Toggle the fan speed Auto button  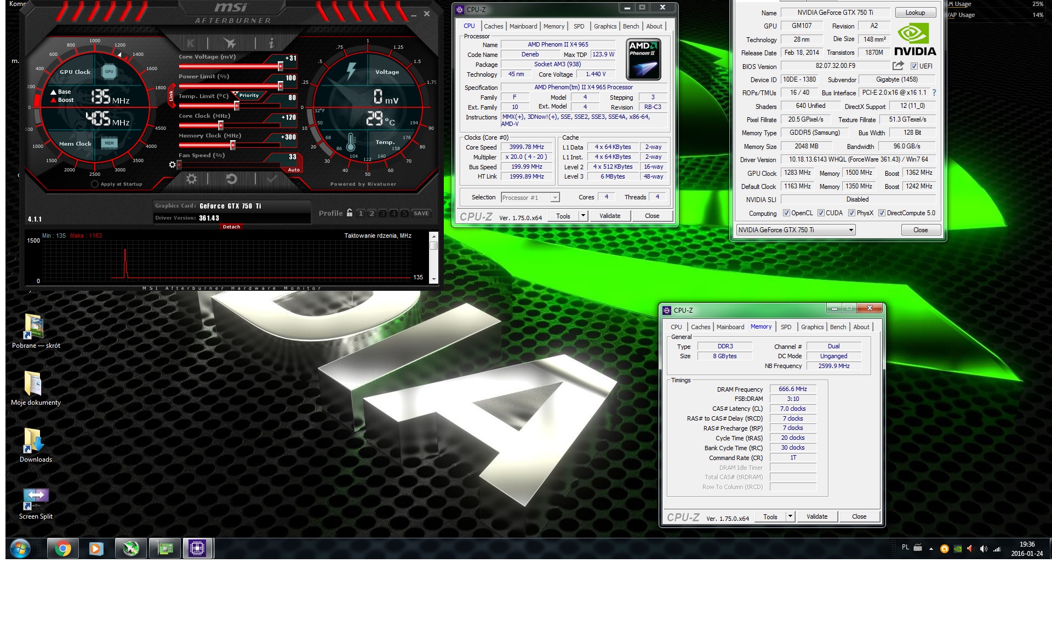[x=294, y=170]
